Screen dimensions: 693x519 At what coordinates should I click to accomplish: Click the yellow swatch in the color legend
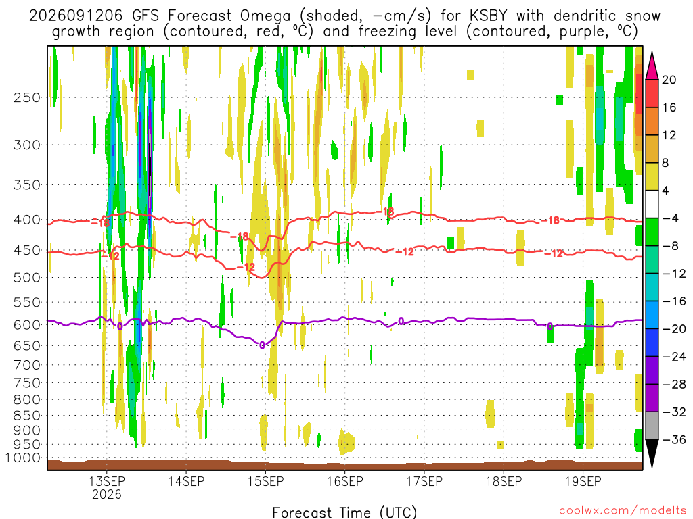point(652,176)
